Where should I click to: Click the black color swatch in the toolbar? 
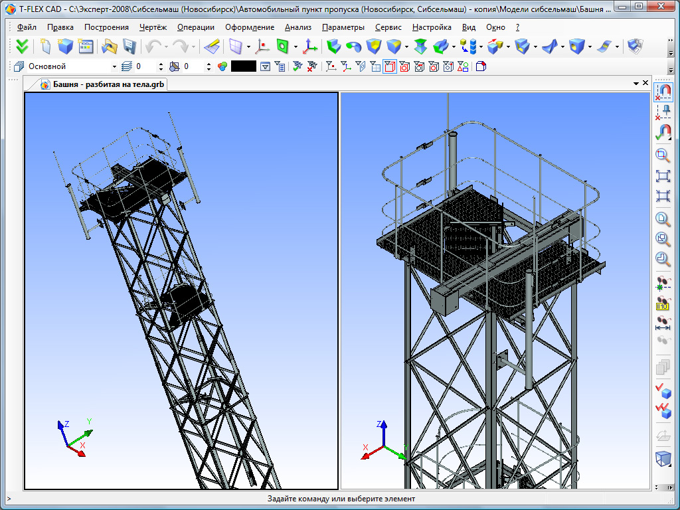click(243, 66)
